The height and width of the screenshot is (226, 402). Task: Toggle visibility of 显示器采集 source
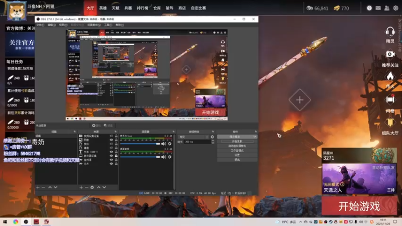tap(111, 156)
